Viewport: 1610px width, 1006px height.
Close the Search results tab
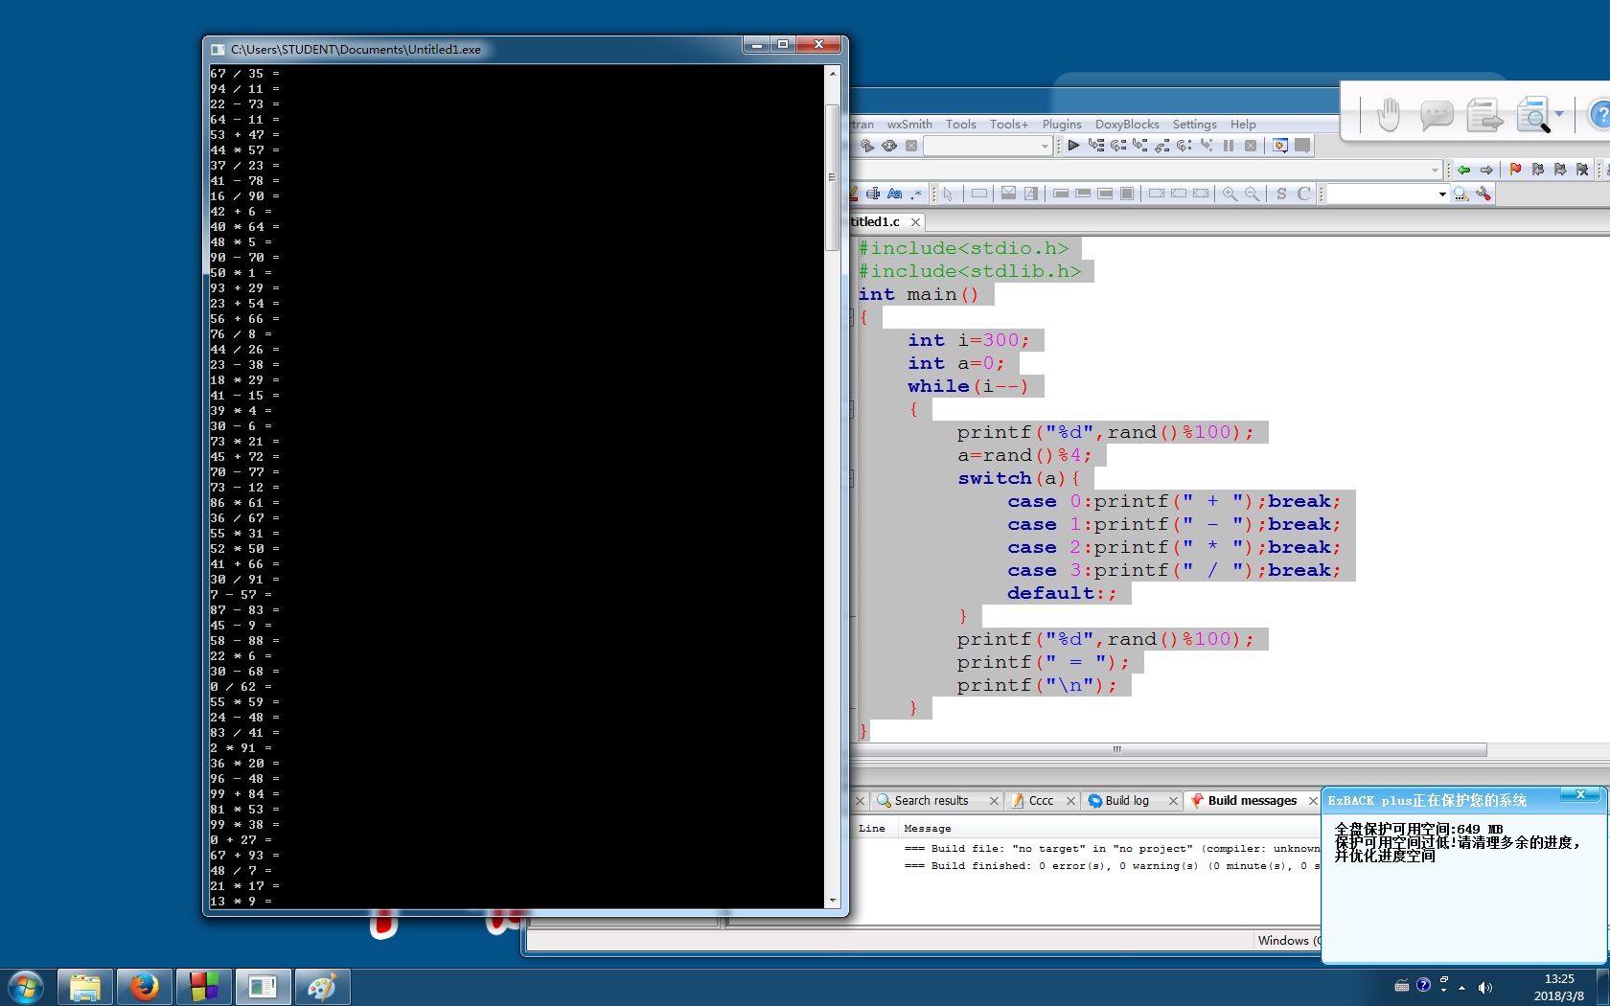[994, 801]
